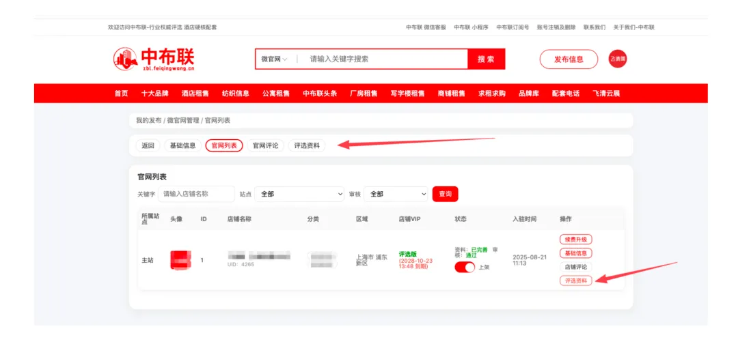
Task: Click the 上海市 浦东新区 region cell
Action: point(371,260)
